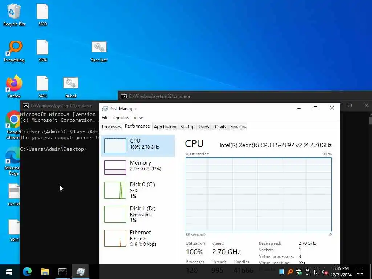Click the Command Prompt taskbar button
Image resolution: width=372 pixels, height=279 pixels.
62,272
